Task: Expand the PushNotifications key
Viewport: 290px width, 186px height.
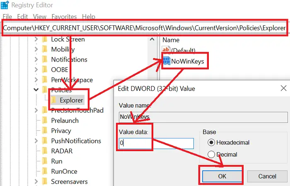Action: tap(36, 141)
